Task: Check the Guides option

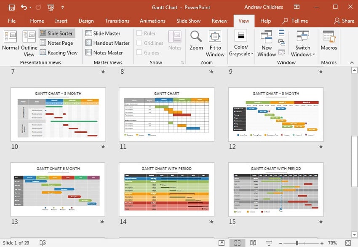Action: click(x=139, y=53)
